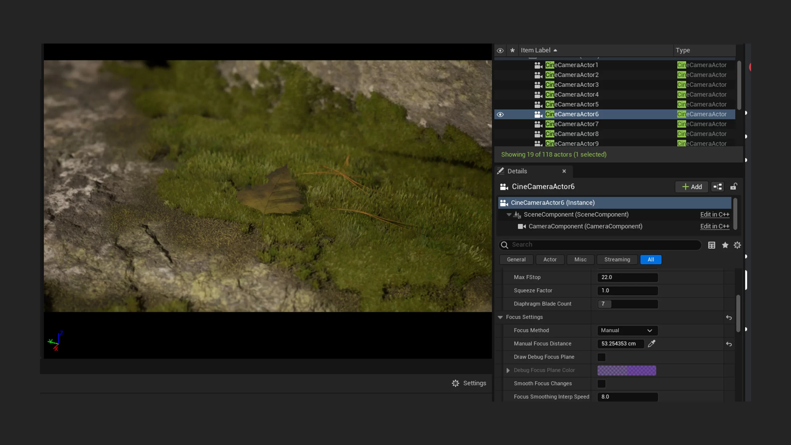Open Edit in C++ link for SceneComponent

click(x=715, y=214)
